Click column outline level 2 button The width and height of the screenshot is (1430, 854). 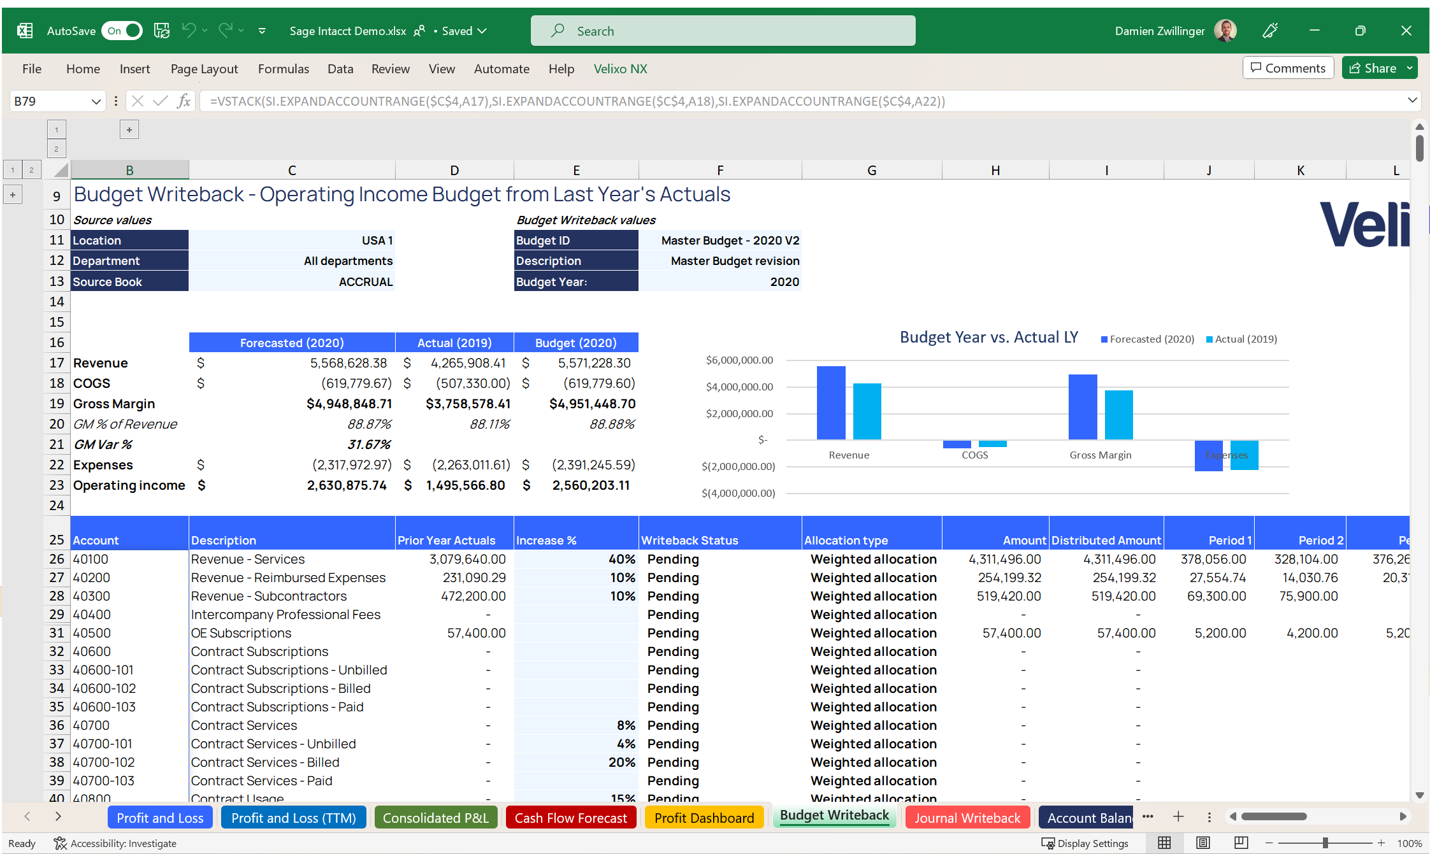click(x=57, y=149)
